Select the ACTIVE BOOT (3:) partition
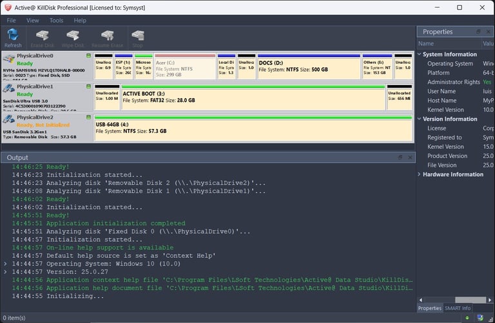 pos(253,97)
